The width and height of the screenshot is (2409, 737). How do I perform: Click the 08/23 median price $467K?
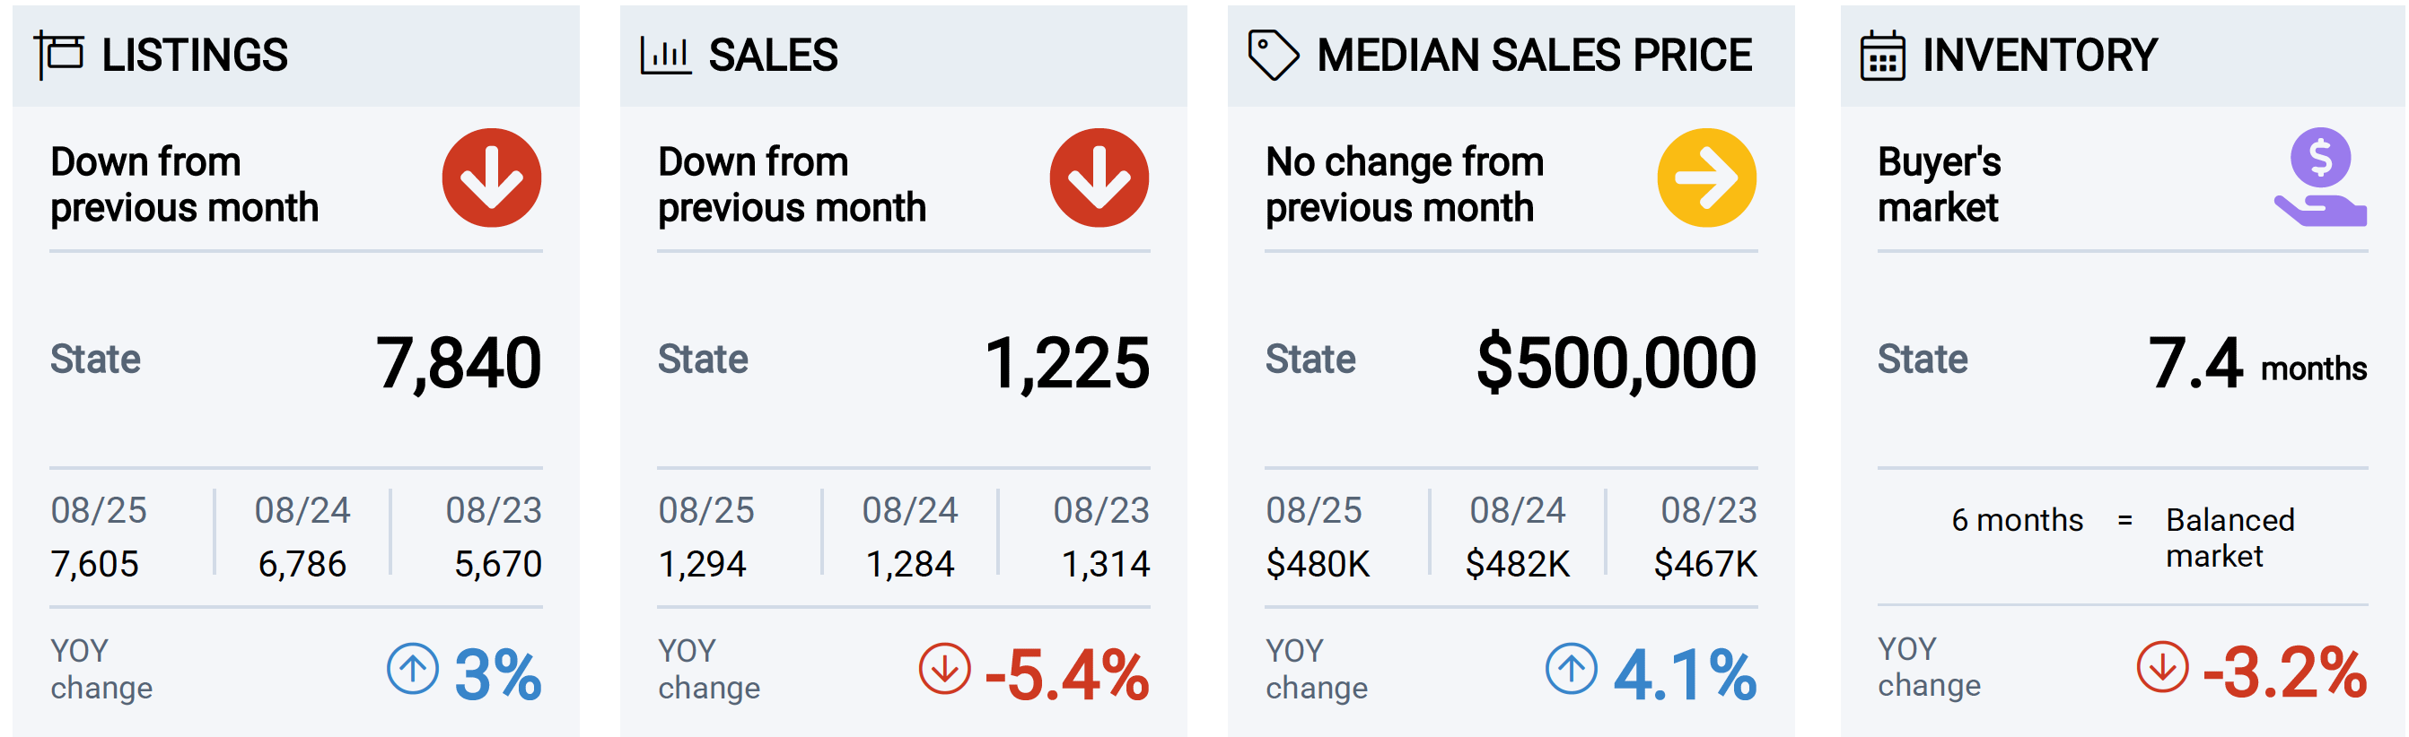[x=1705, y=564]
